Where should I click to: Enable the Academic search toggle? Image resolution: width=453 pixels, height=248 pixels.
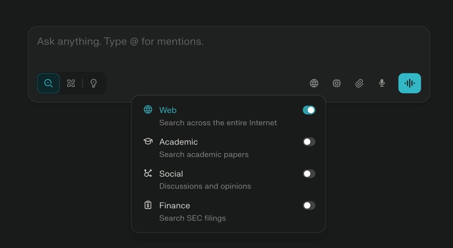tap(309, 142)
